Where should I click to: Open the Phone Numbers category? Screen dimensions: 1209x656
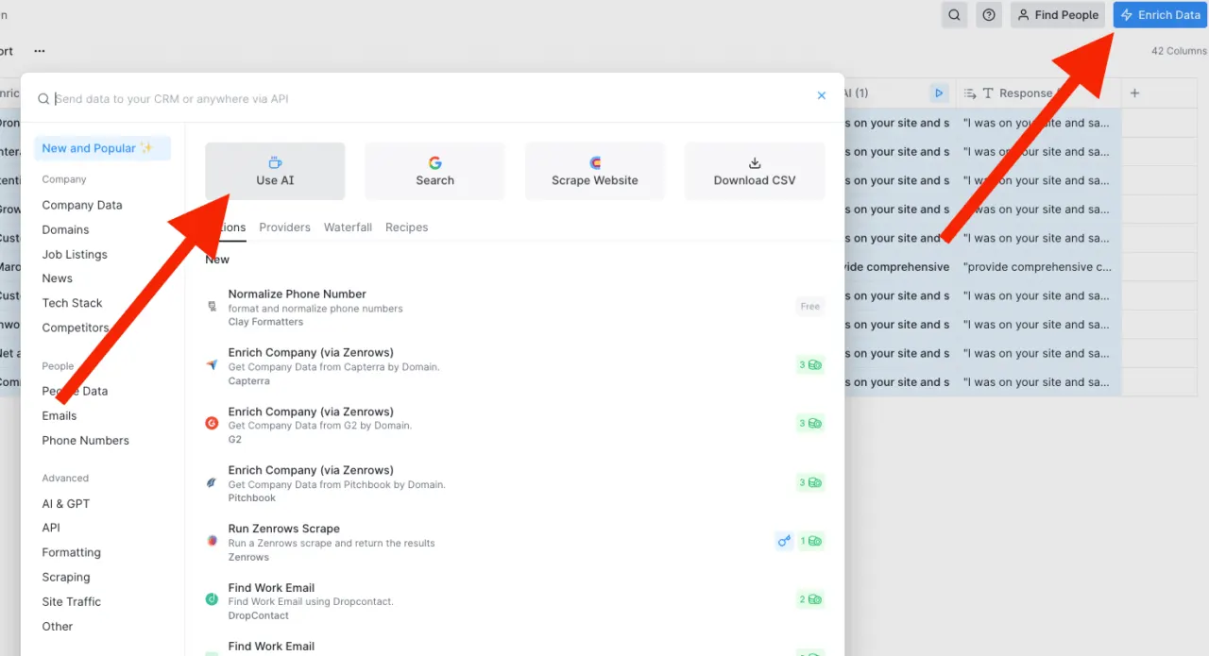[x=85, y=440]
